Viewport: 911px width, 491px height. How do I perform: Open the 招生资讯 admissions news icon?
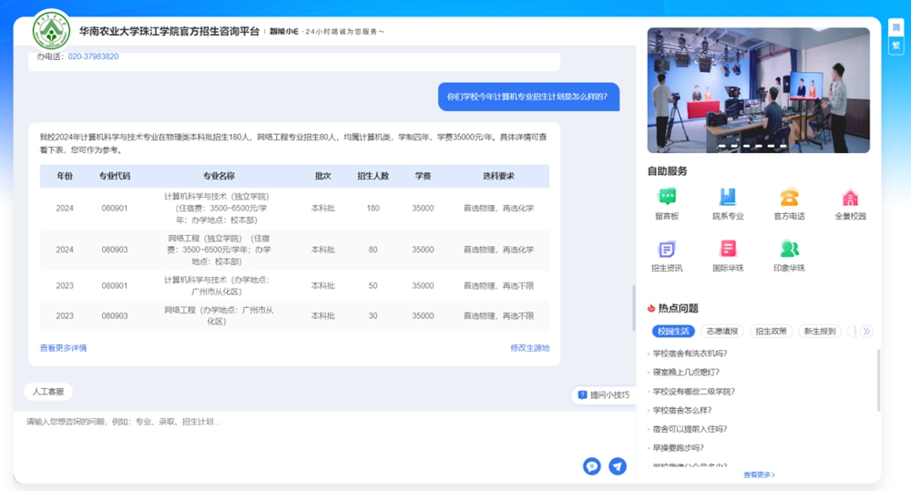667,250
